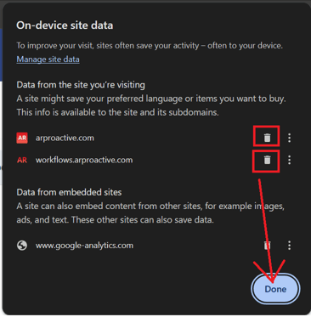Open three-dot menu for workflows.arproactive.com
Image resolution: width=311 pixels, height=317 pixels.
[x=289, y=160]
